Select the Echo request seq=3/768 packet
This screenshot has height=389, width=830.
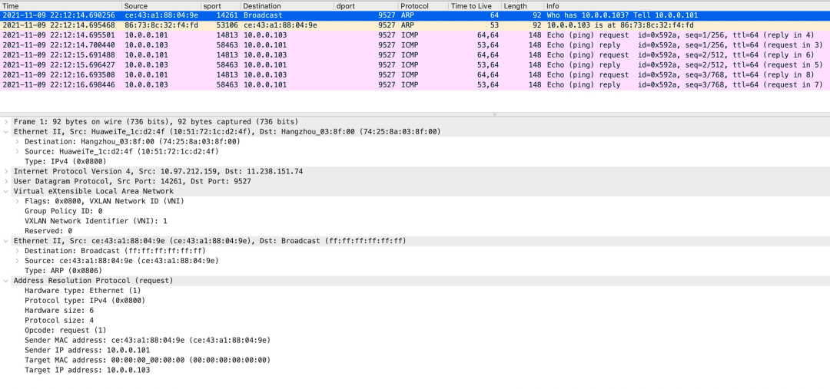(x=415, y=75)
